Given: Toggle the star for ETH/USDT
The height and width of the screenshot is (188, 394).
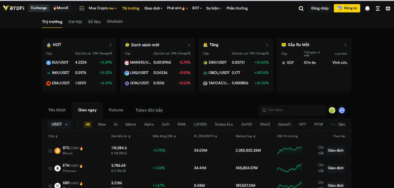Looking at the screenshot, I should (x=50, y=168).
